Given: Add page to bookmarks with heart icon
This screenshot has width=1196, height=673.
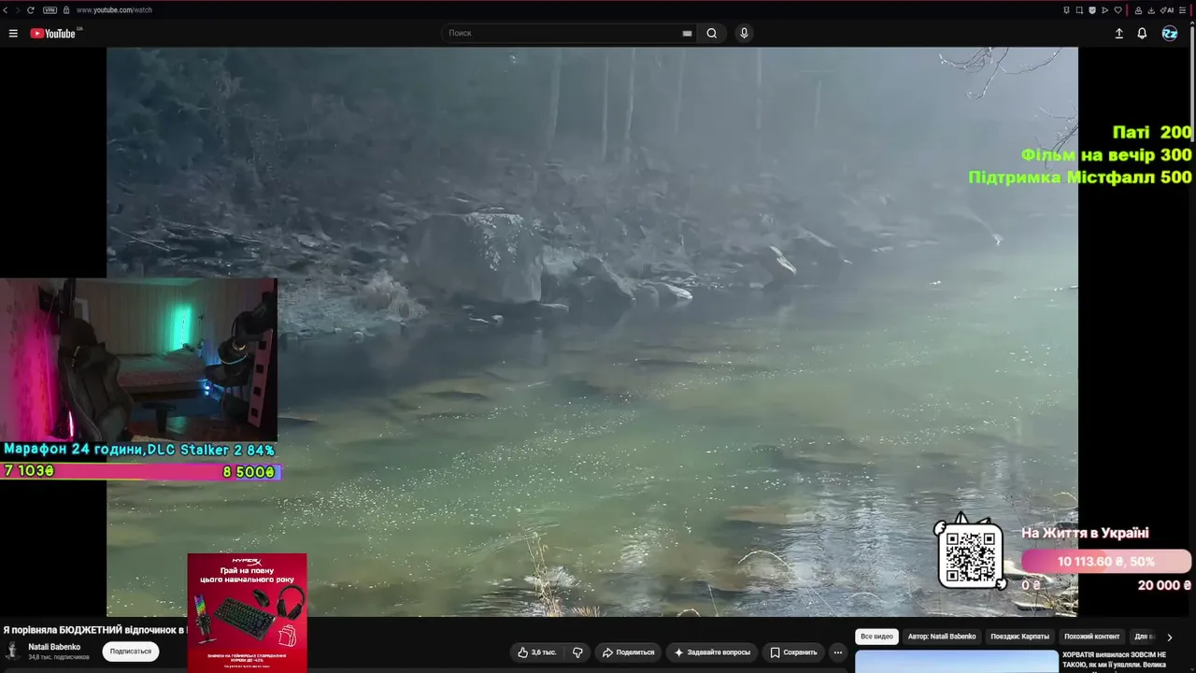Looking at the screenshot, I should 1118,10.
